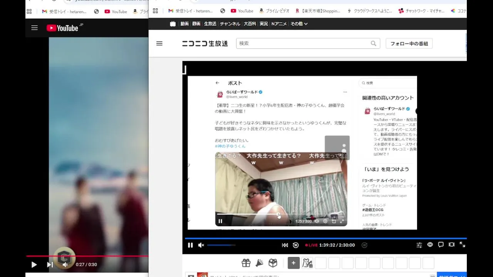Adjust the Niconico volume slider
Image resolution: width=493 pixels, height=277 pixels.
(221, 245)
